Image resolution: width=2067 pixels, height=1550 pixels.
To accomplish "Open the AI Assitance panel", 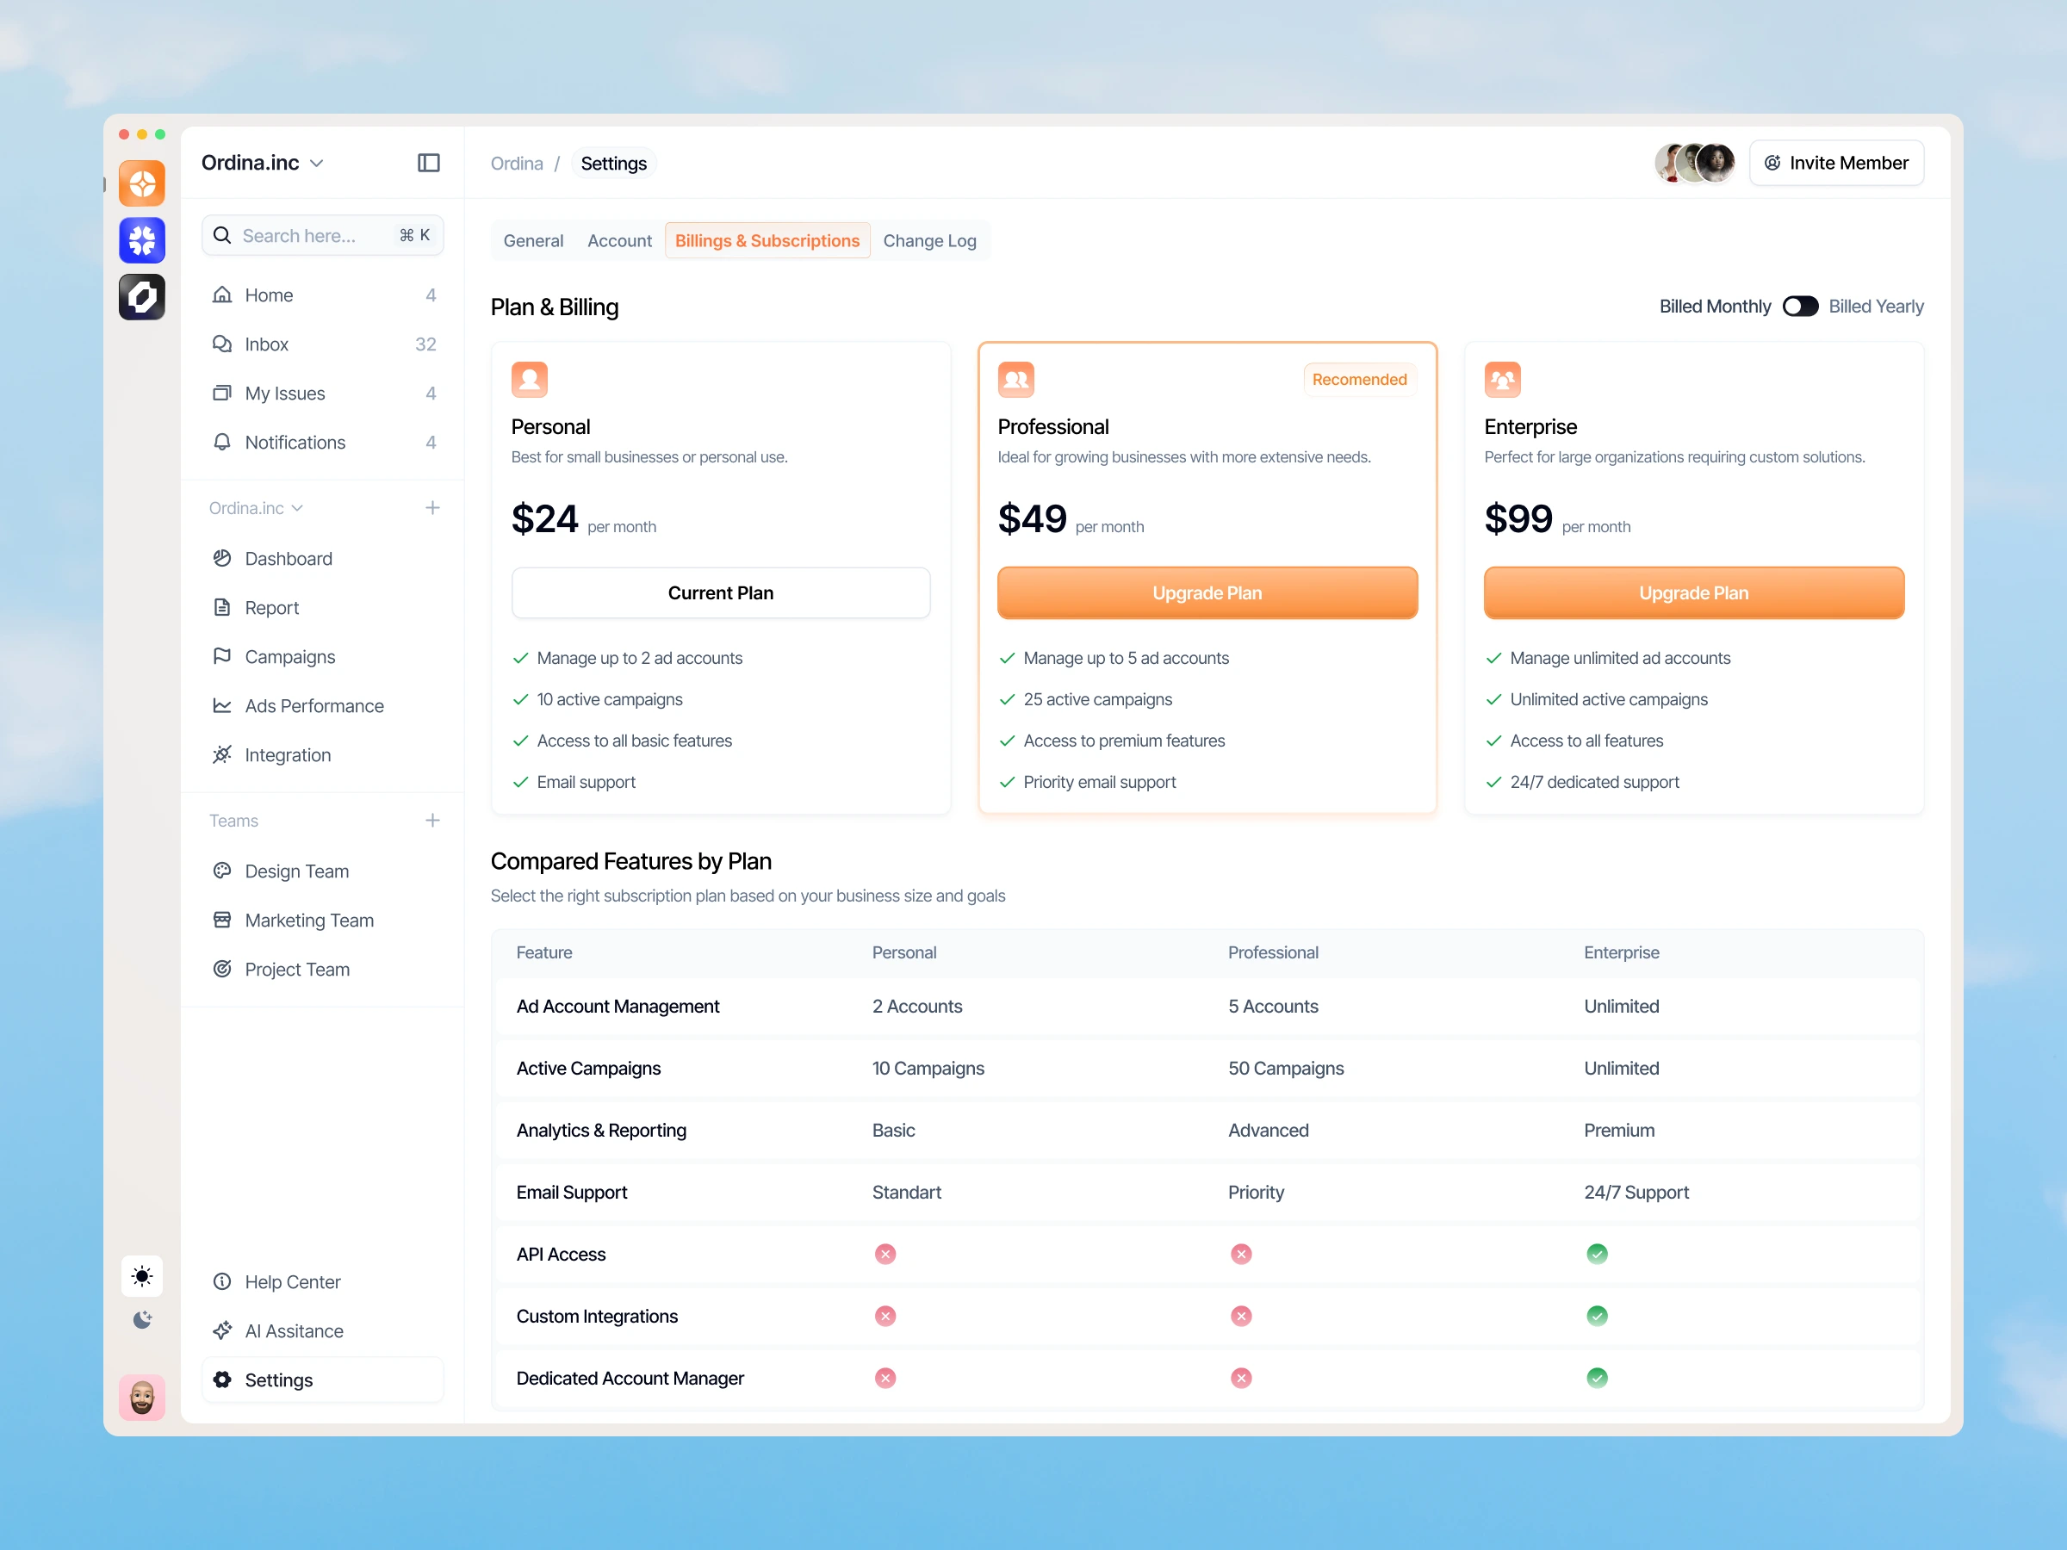I will [294, 1330].
